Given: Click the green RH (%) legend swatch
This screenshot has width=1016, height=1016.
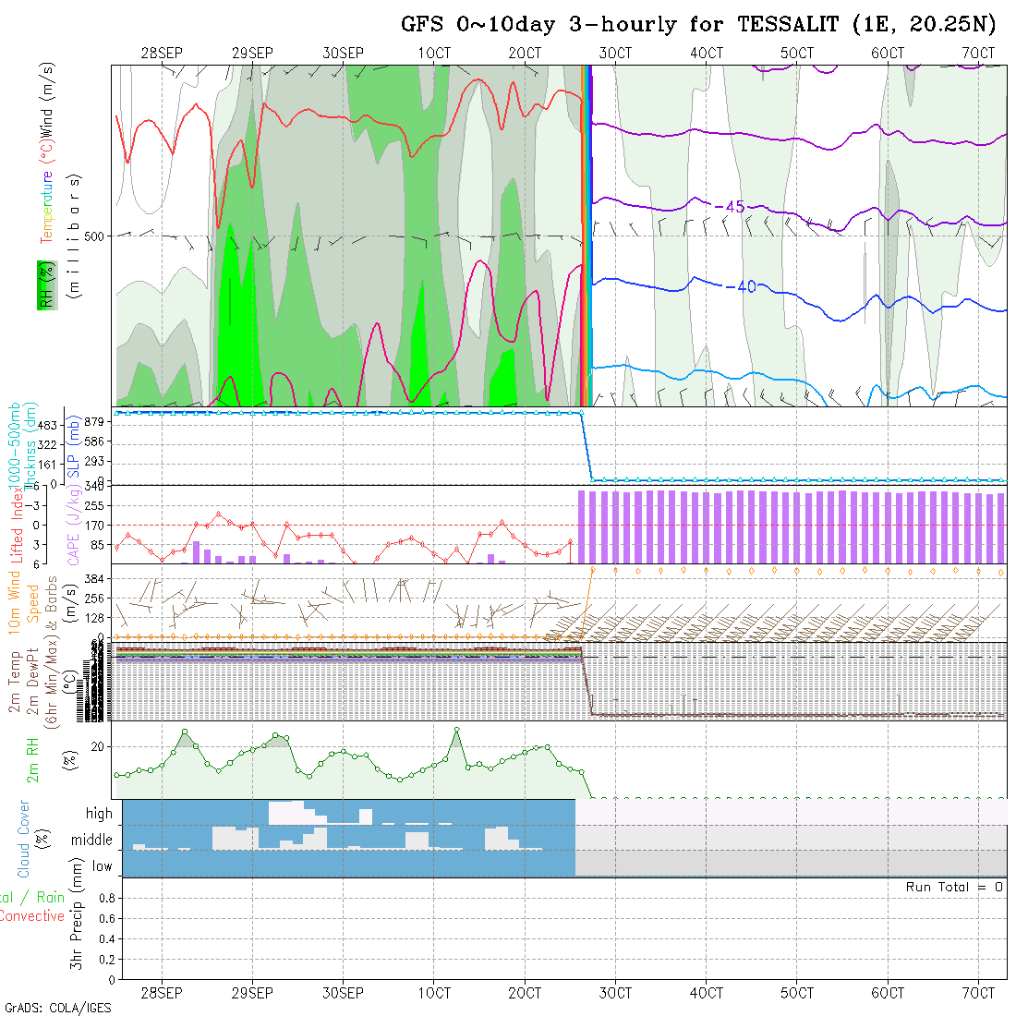Looking at the screenshot, I should 44,284.
